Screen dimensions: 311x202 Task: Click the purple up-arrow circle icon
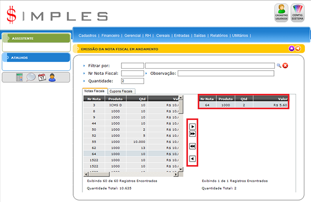tap(291, 48)
